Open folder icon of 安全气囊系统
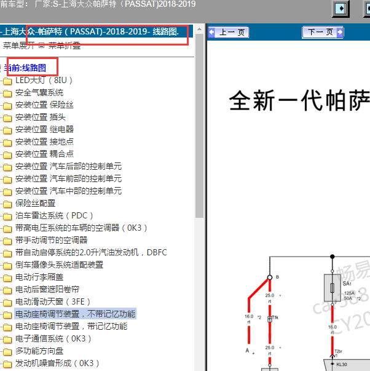 coord(7,94)
